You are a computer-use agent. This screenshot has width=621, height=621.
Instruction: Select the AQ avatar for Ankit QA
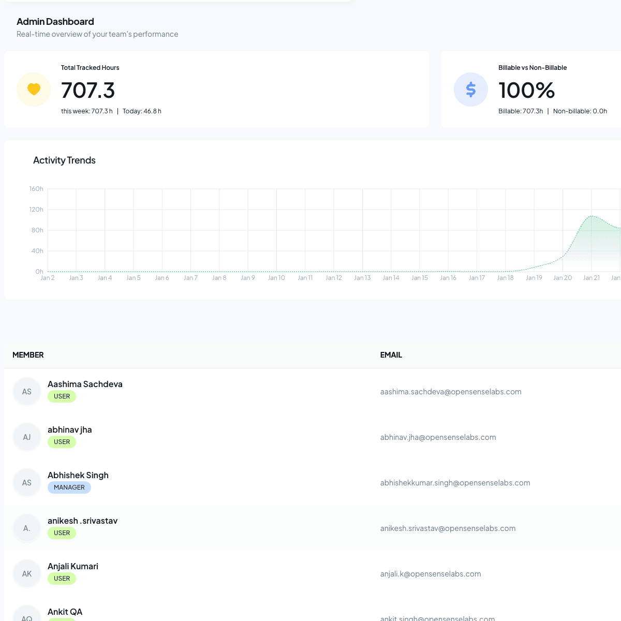click(x=27, y=616)
